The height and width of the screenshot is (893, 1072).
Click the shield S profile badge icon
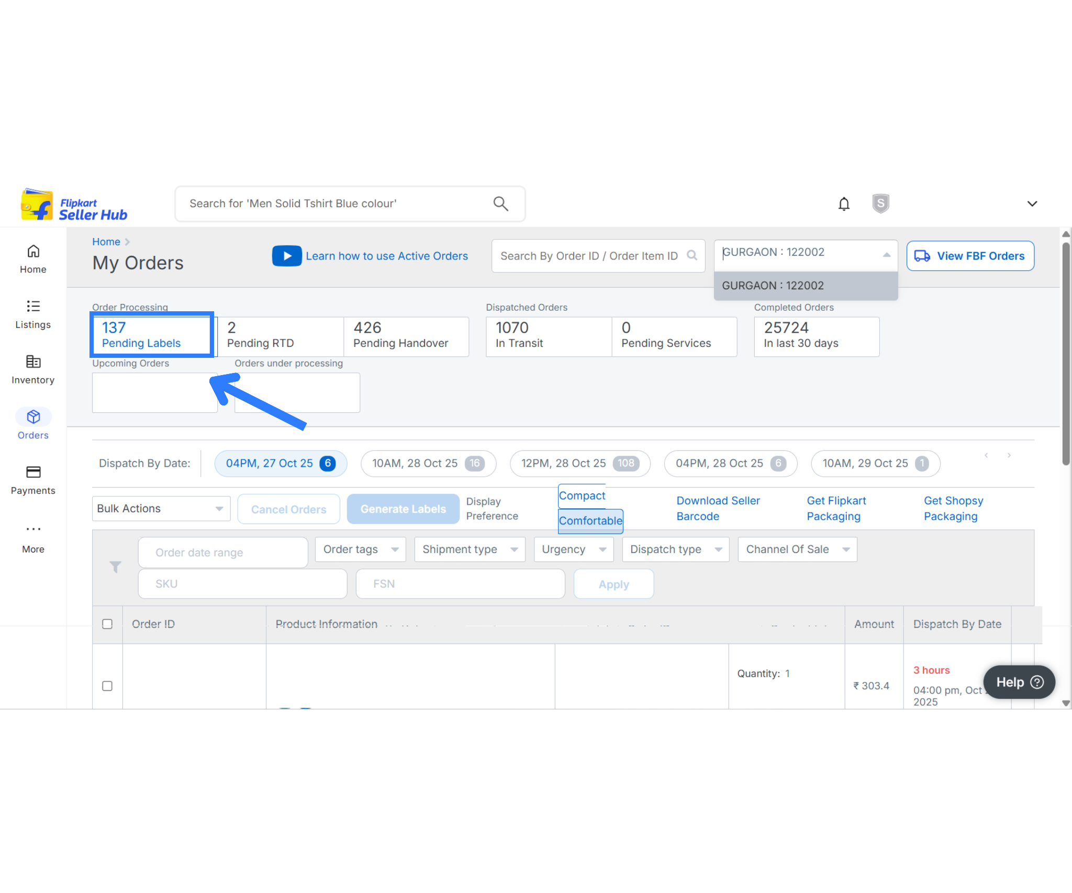click(880, 204)
